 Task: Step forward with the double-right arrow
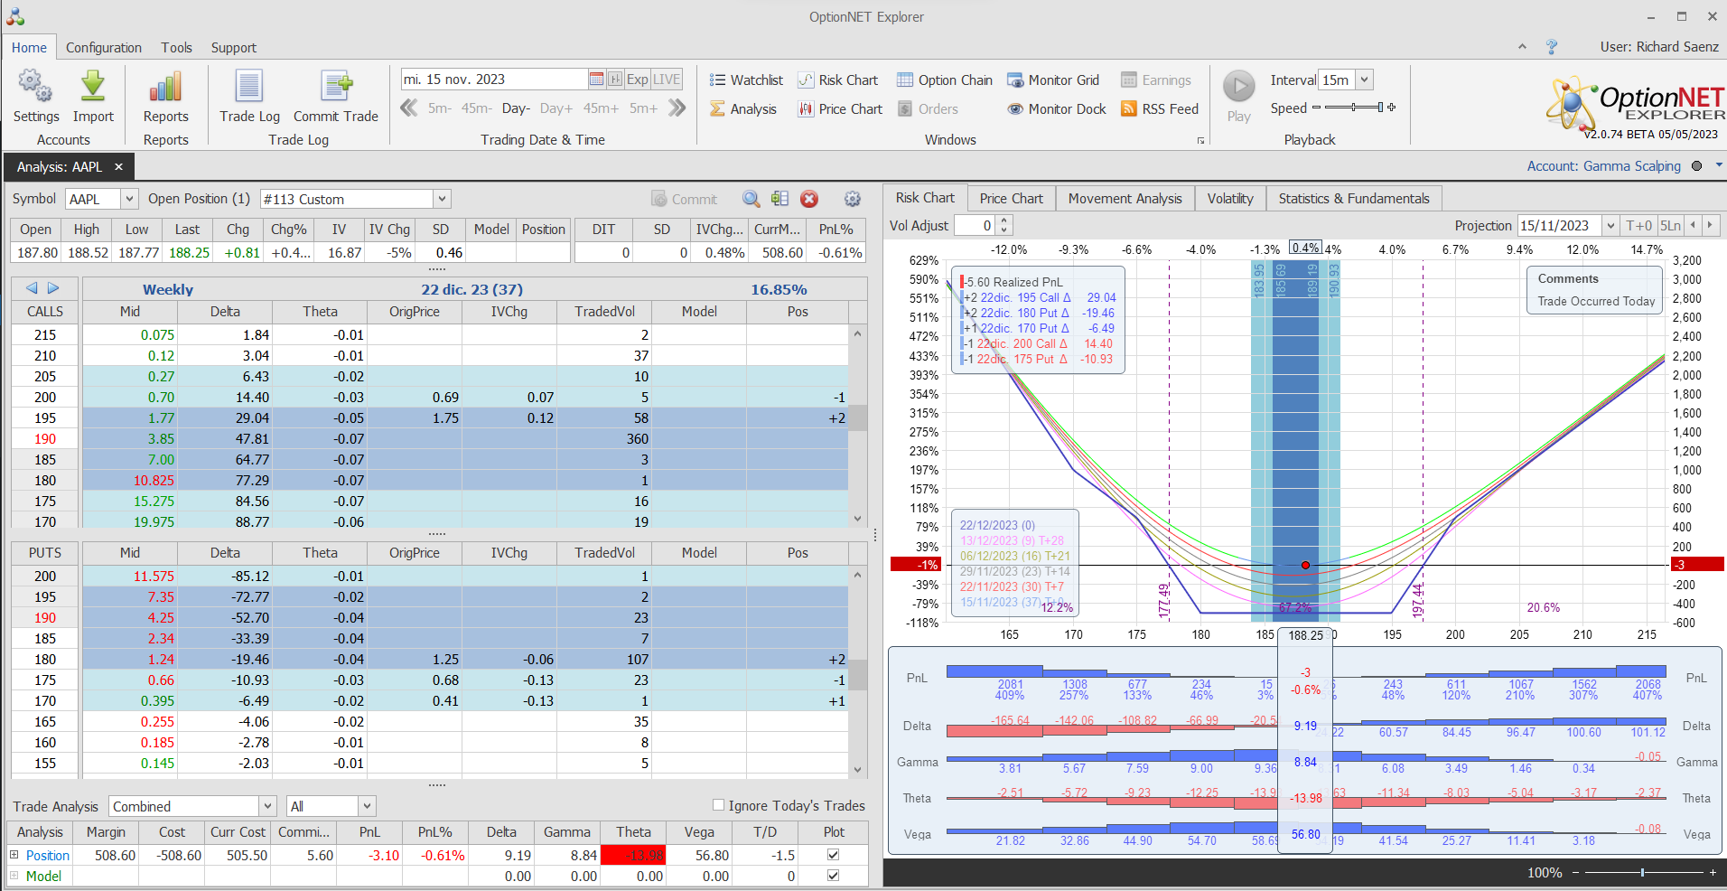[677, 108]
